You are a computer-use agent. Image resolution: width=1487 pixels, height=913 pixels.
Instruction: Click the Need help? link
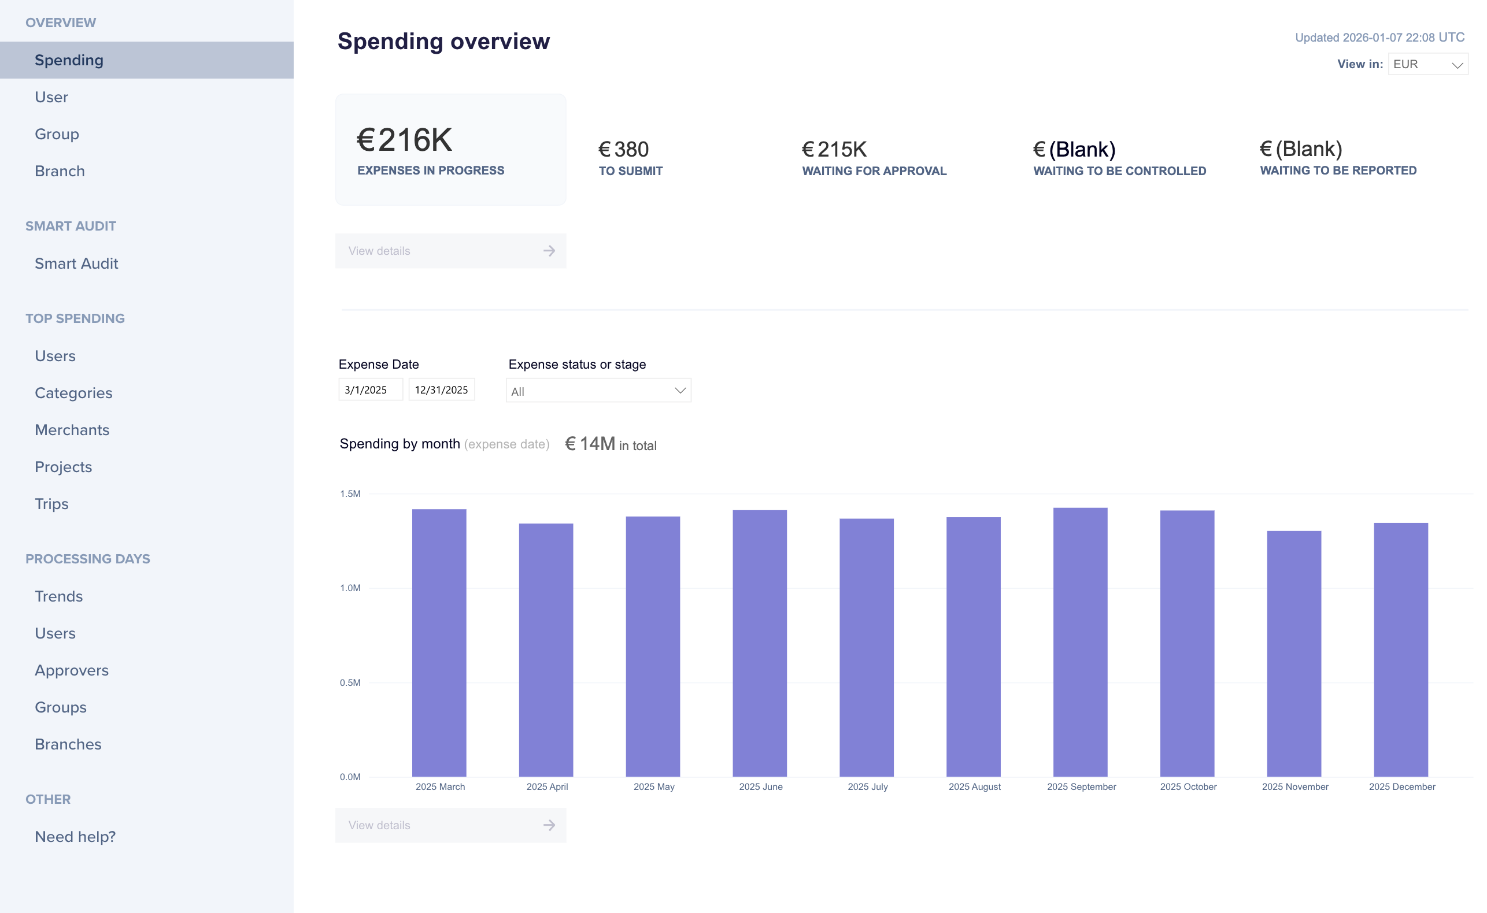click(75, 836)
